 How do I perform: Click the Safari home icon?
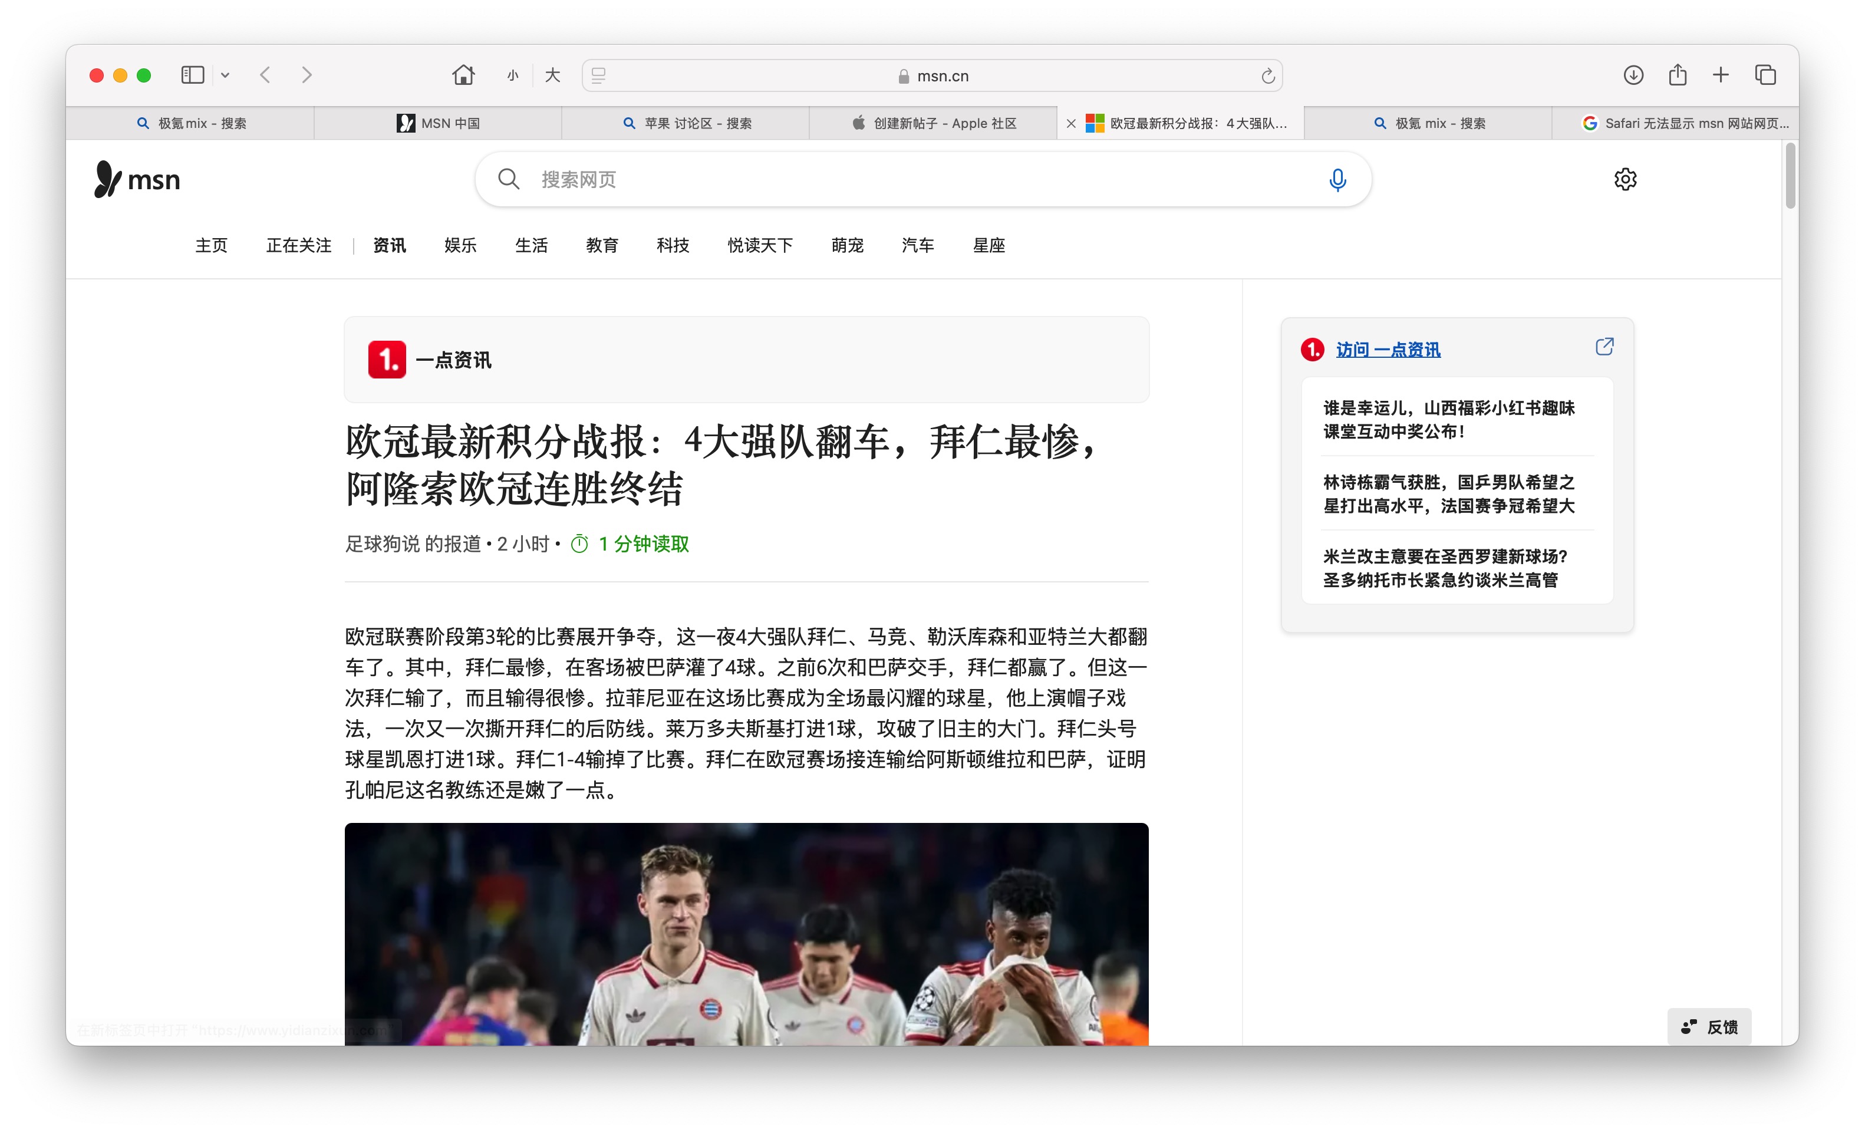coord(463,75)
